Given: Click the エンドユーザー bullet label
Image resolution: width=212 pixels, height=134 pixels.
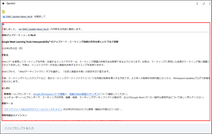Looking at the screenshot, I should [x=12, y=97].
